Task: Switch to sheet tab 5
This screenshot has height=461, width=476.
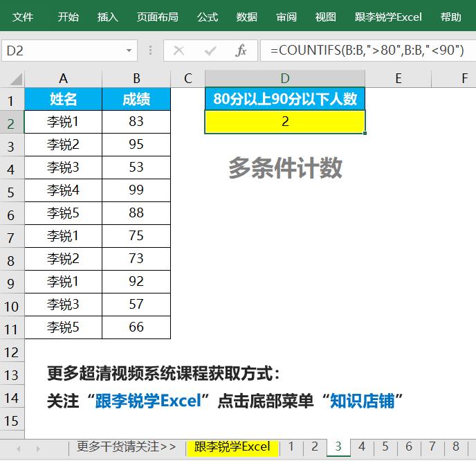Action: 385,446
